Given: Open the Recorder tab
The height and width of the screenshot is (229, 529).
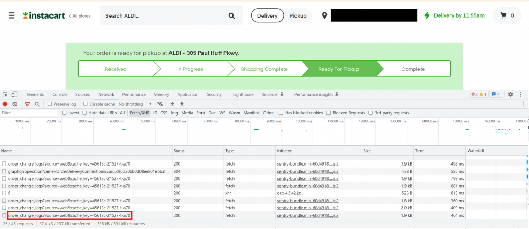Looking at the screenshot, I should click(x=272, y=94).
